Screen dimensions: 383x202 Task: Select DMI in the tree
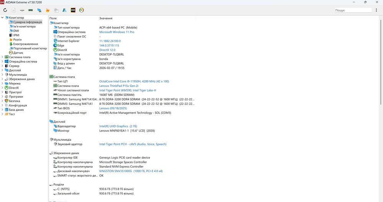point(16,31)
